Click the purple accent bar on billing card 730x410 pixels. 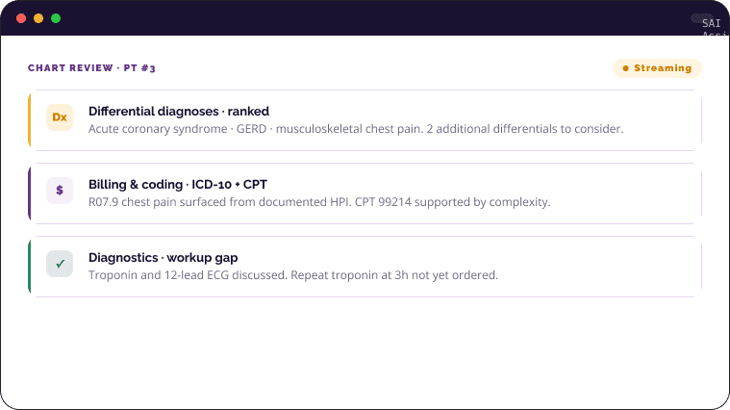pos(29,193)
